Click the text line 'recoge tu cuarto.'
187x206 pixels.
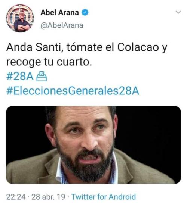click(49, 62)
